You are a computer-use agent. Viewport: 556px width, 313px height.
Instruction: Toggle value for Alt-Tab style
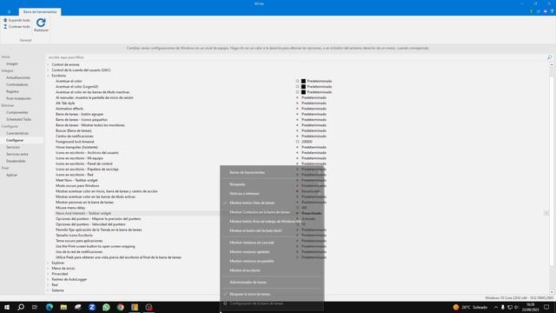pyautogui.click(x=314, y=103)
